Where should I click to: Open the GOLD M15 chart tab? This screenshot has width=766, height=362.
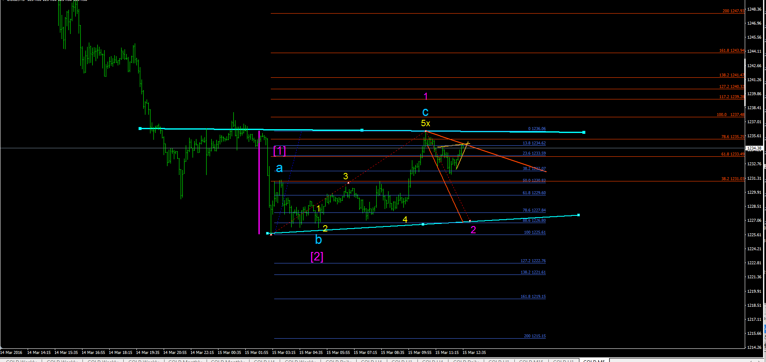[x=531, y=360]
